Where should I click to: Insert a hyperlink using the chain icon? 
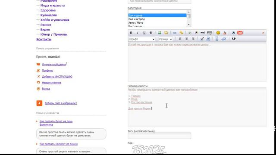pos(175,33)
